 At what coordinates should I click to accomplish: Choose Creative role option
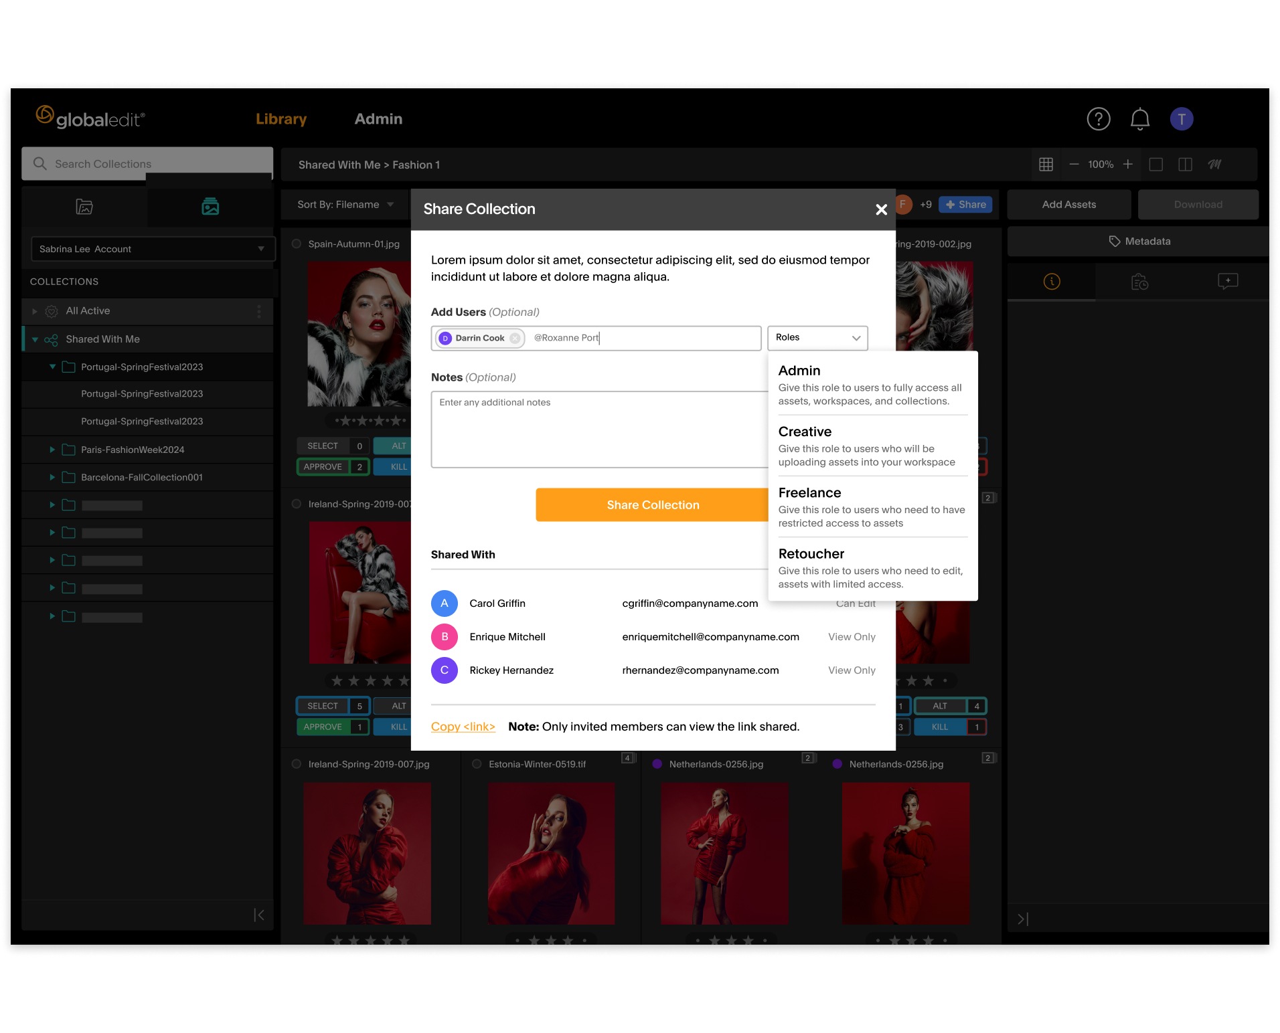click(873, 446)
